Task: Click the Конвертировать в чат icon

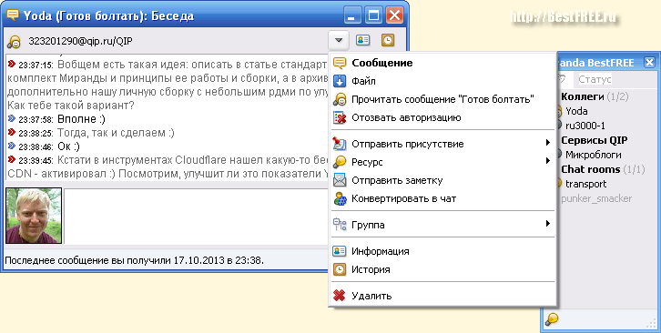Action: point(340,198)
